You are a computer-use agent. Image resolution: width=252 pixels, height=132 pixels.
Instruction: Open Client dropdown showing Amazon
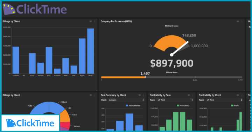126,100
